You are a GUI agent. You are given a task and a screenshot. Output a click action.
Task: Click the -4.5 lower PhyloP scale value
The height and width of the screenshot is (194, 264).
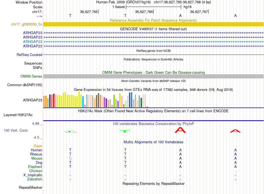(36, 137)
